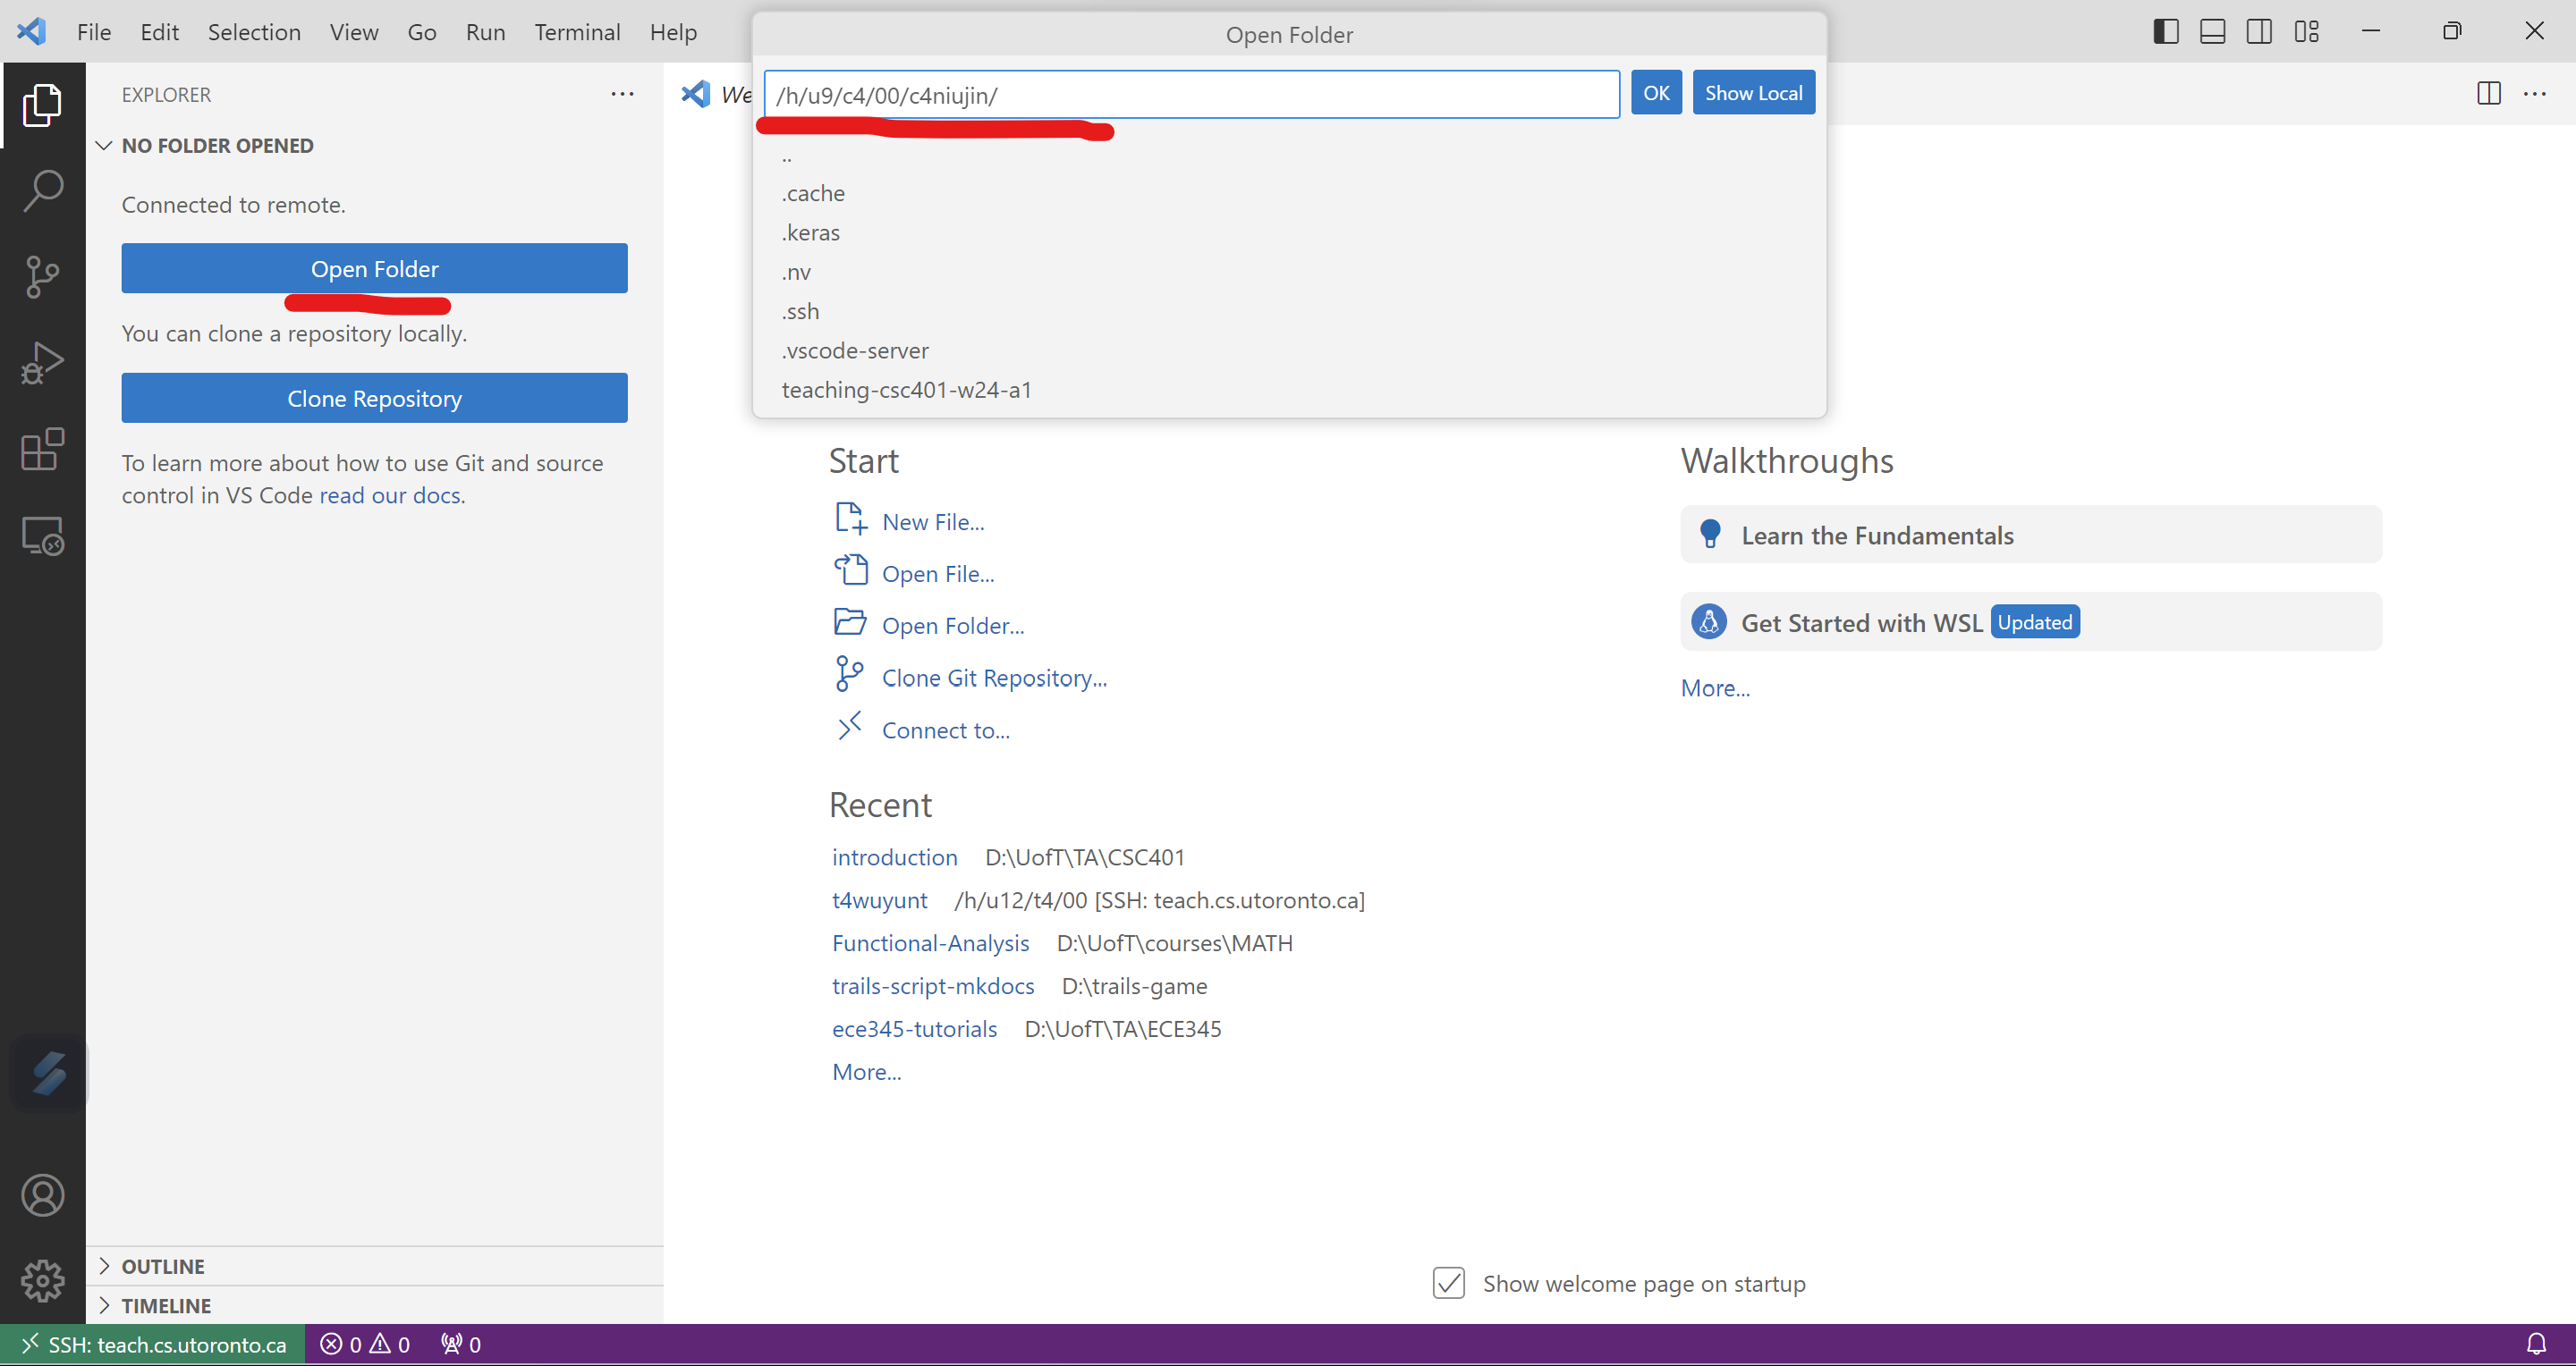Open the Search view icon

pyautogui.click(x=42, y=190)
